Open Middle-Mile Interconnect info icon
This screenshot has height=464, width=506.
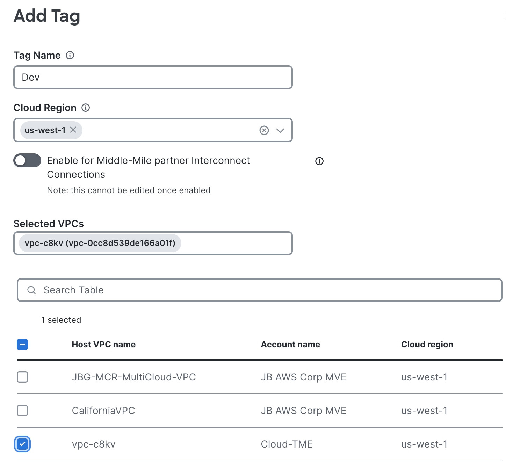[319, 161]
